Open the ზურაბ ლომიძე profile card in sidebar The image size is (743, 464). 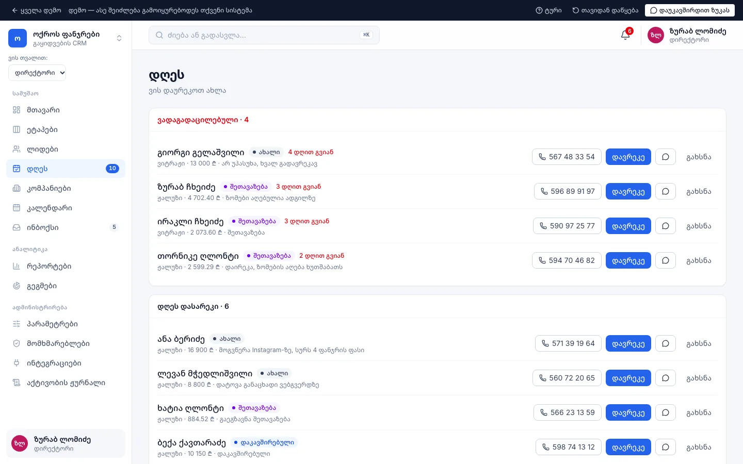coord(66,443)
